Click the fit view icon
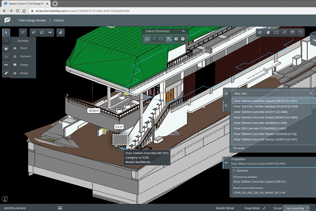The width and height of the screenshot is (316, 211). click(x=276, y=32)
